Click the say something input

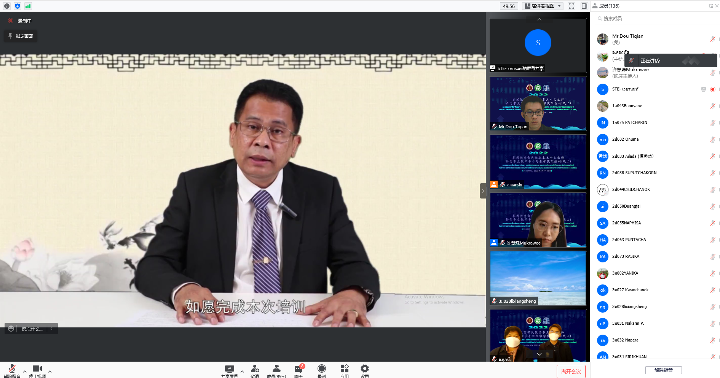32,329
